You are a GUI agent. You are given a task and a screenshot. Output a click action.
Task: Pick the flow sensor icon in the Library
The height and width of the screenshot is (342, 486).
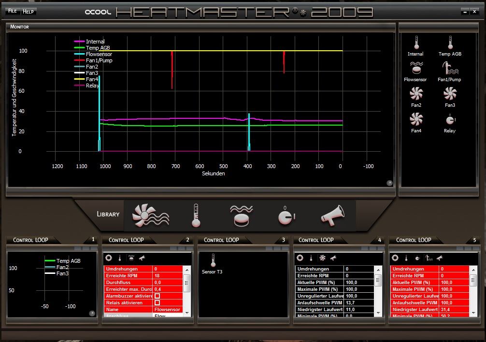[x=242, y=216]
